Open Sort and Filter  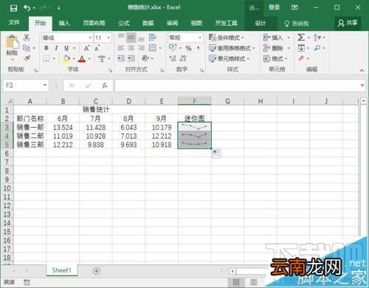click(x=317, y=38)
